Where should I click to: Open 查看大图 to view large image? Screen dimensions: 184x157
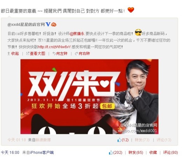pos(36,53)
